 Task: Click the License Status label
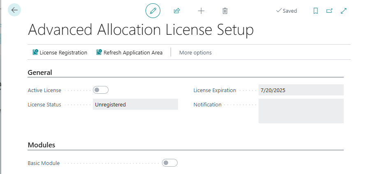[x=44, y=104]
